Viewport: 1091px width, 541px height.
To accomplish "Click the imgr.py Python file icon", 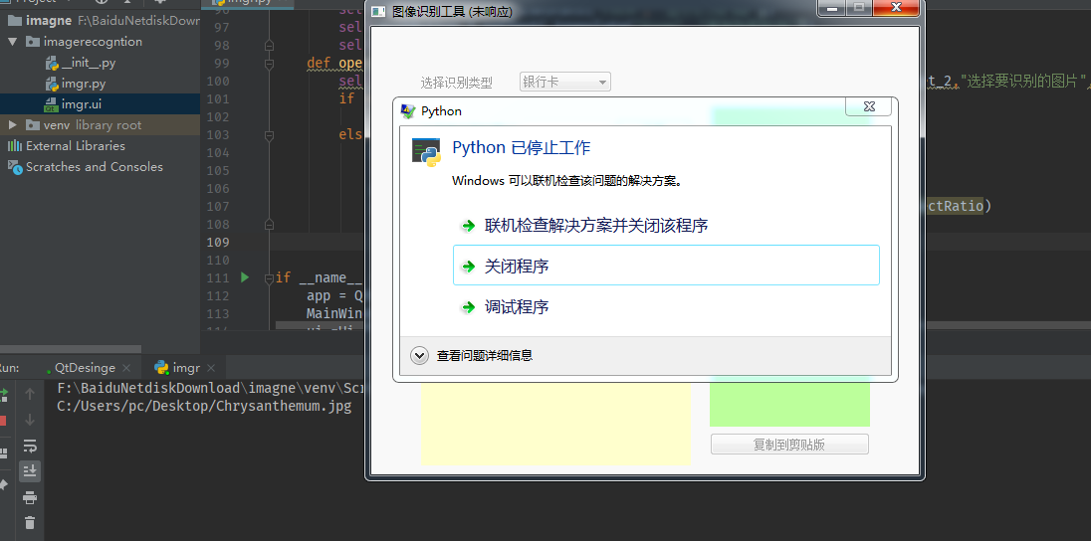I will (x=52, y=84).
